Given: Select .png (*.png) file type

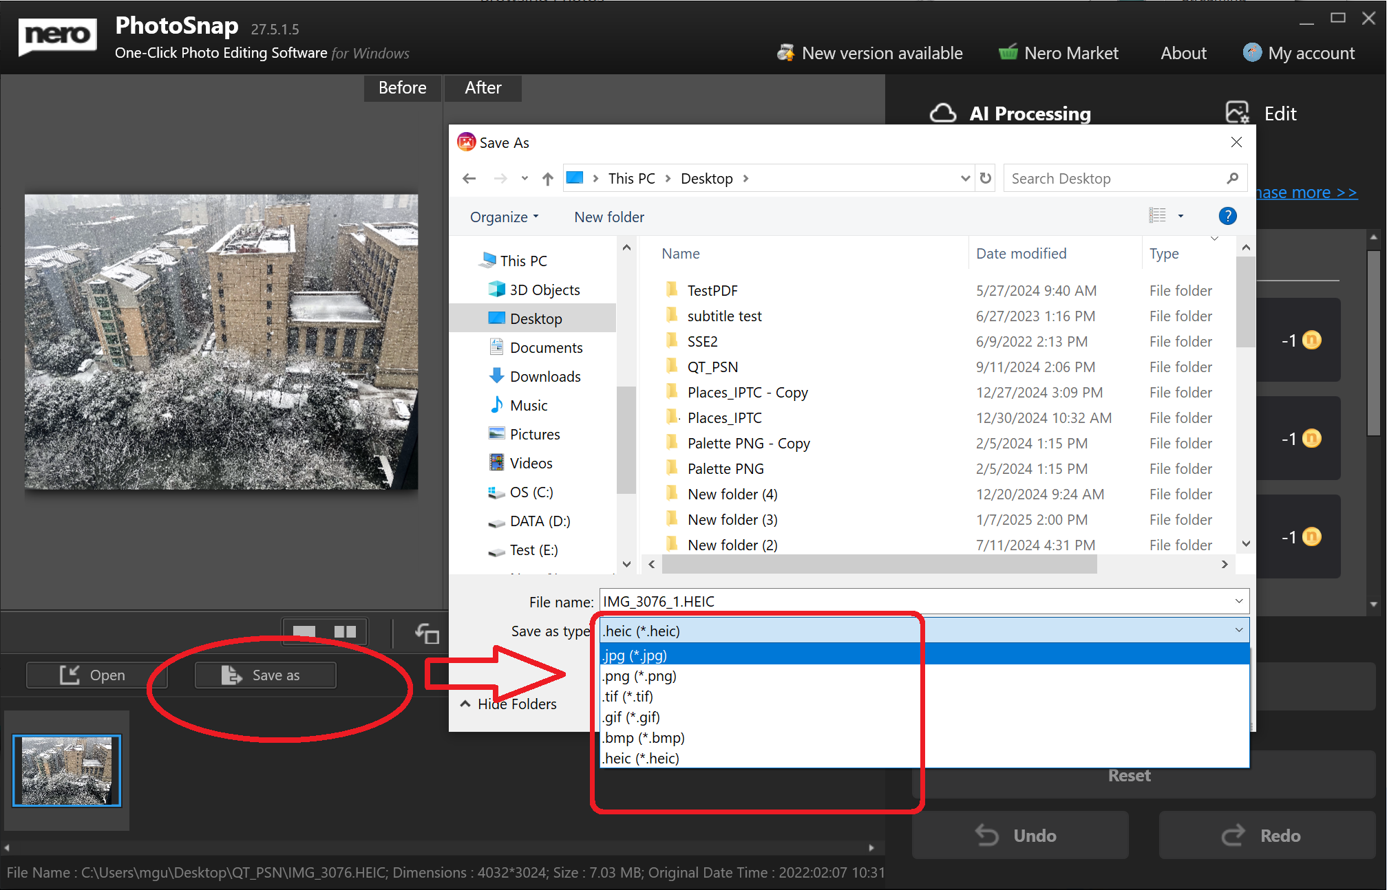Looking at the screenshot, I should (x=640, y=676).
